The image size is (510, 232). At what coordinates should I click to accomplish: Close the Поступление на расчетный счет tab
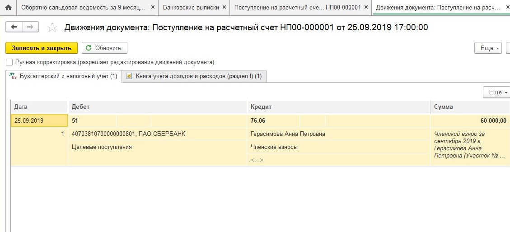pos(367,8)
